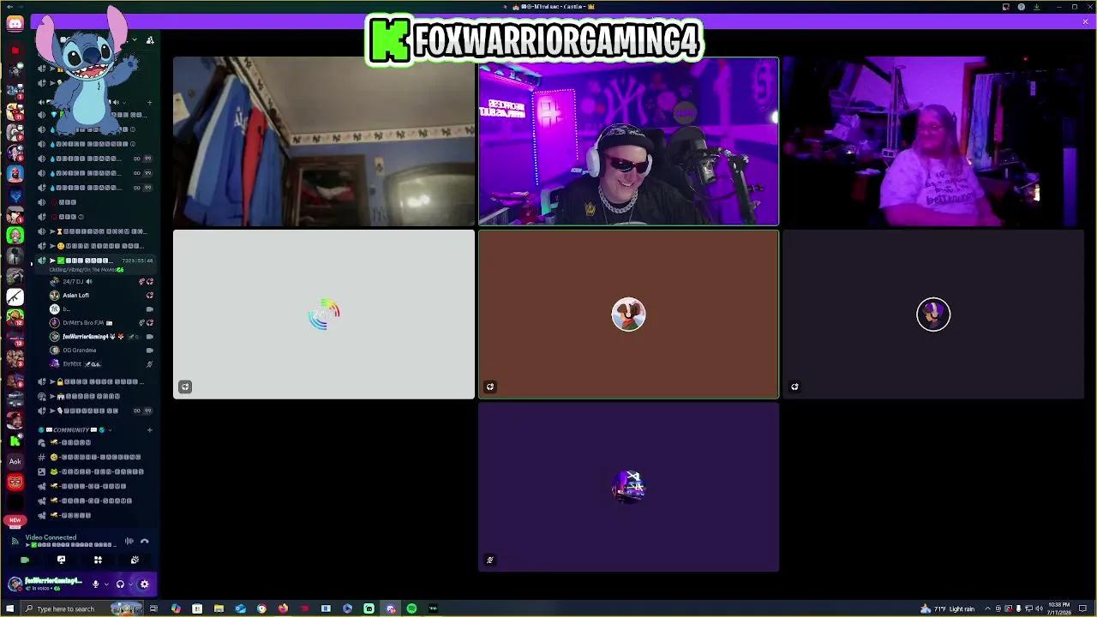
Task: Focus FoxWarriorGaming4 webcam tile
Action: (x=628, y=141)
